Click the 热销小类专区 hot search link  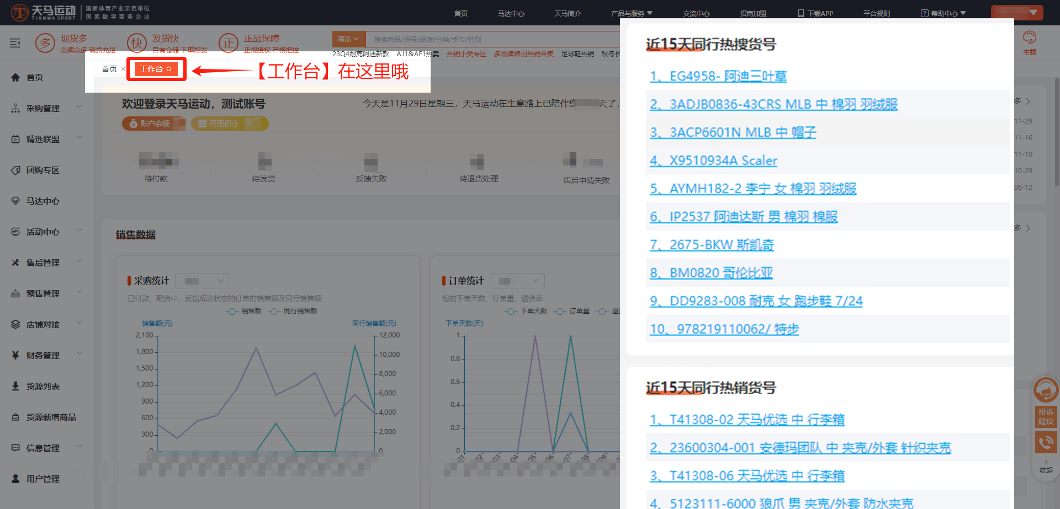467,53
